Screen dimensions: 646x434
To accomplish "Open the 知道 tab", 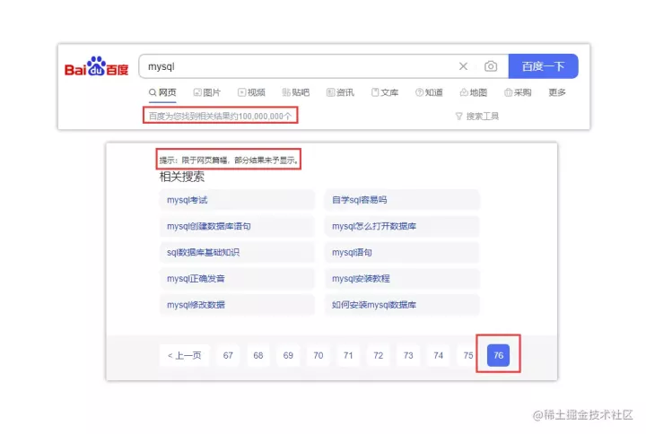I will point(429,92).
